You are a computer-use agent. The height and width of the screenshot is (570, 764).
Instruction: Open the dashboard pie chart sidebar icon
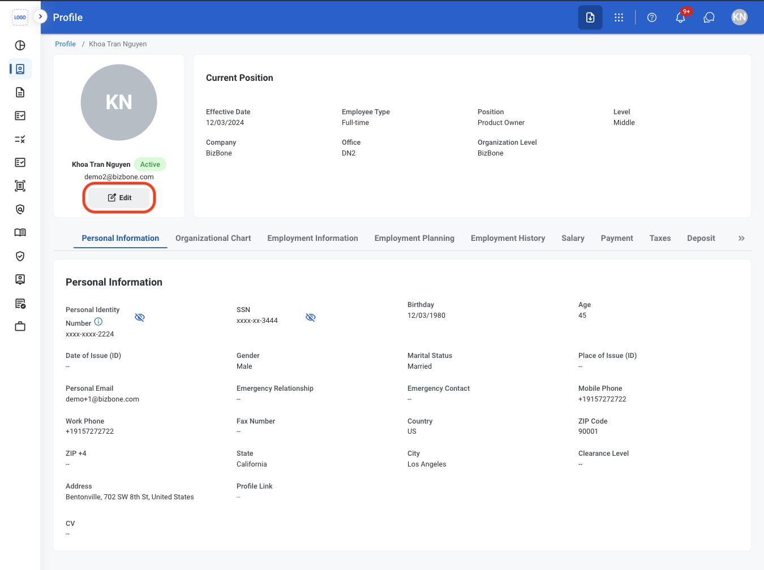[20, 45]
